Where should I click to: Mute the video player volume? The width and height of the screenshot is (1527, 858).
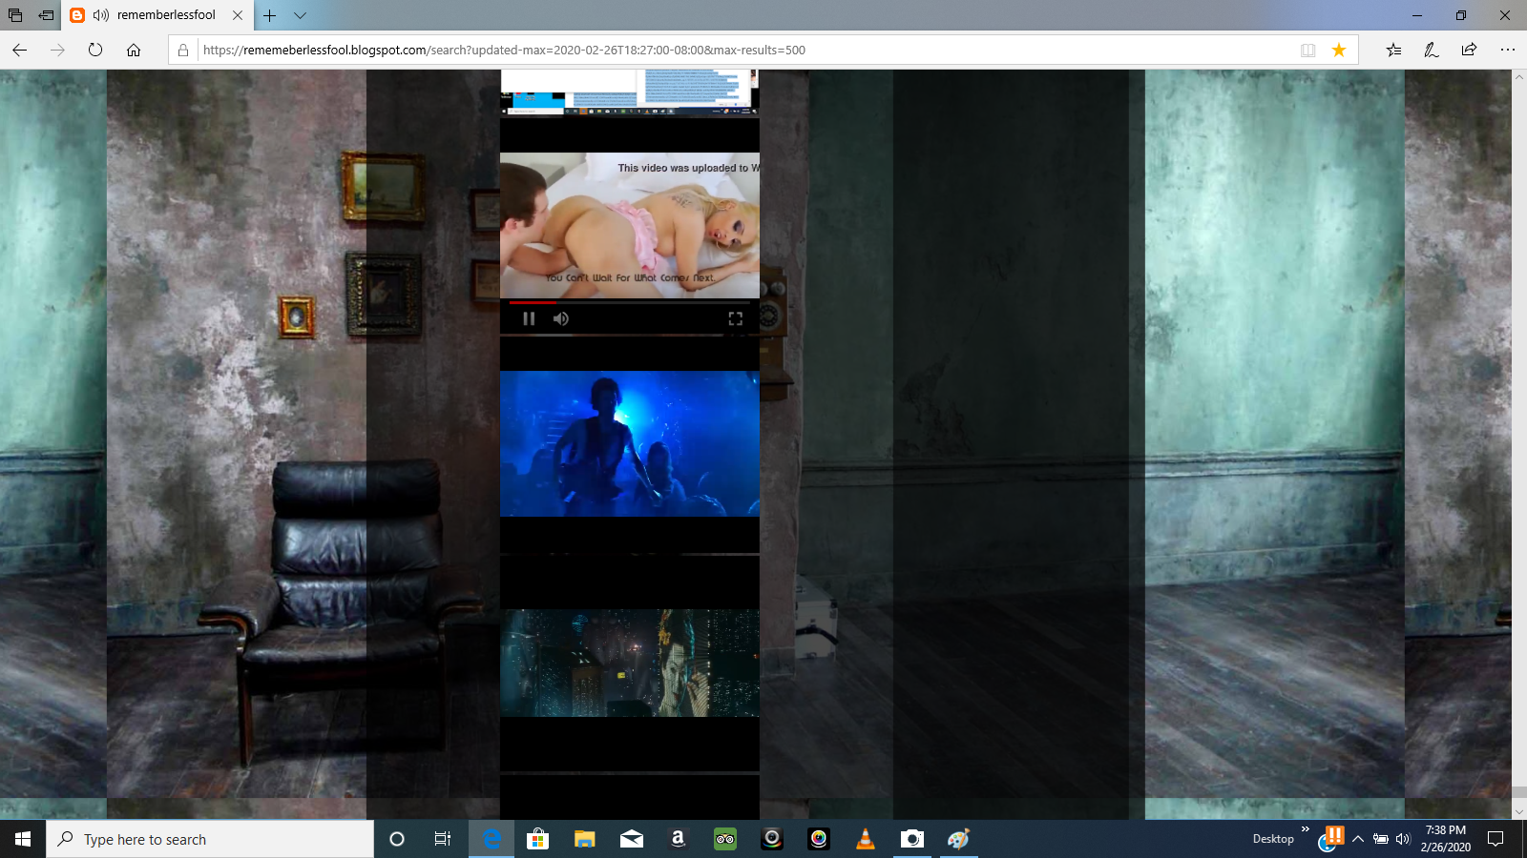pyautogui.click(x=561, y=318)
